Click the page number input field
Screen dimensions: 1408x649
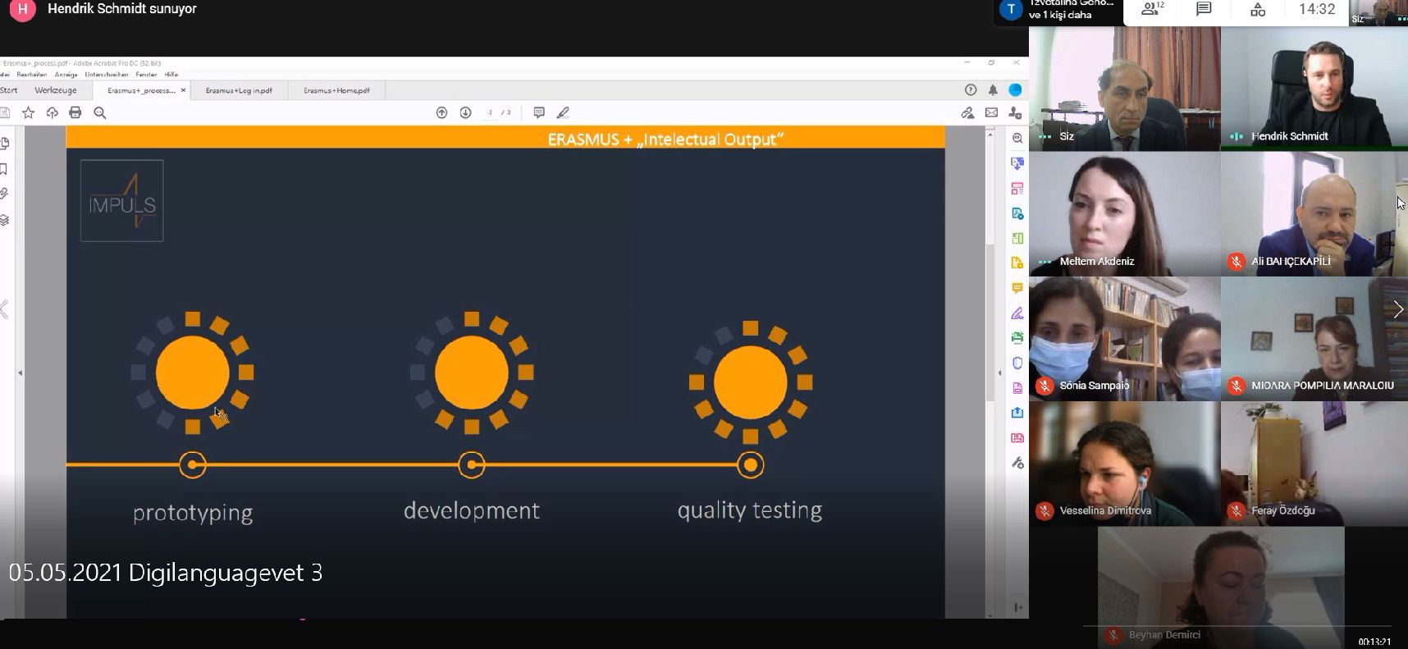tap(490, 113)
